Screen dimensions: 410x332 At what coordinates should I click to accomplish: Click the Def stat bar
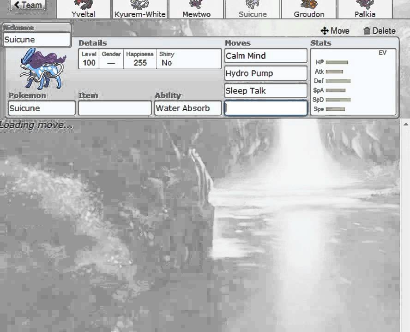coord(338,81)
